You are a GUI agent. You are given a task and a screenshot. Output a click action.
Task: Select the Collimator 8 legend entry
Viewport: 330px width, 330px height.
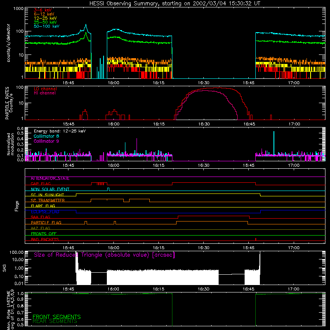46,136
